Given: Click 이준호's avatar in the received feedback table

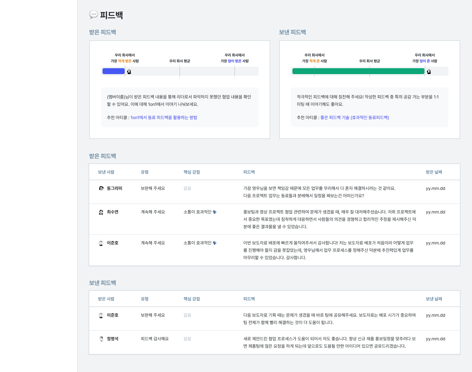Looking at the screenshot, I should point(101,243).
